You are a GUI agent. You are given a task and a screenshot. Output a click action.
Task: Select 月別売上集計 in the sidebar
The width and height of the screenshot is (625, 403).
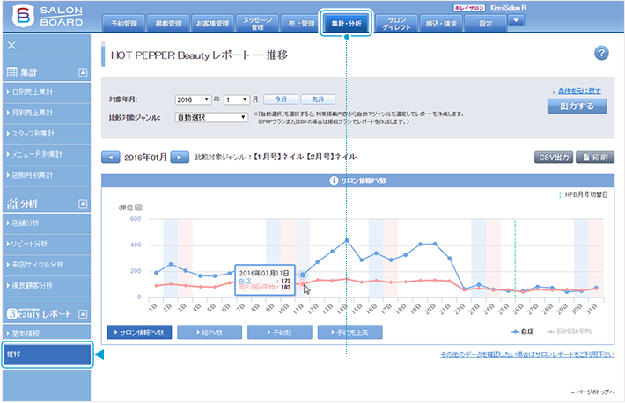click(46, 113)
